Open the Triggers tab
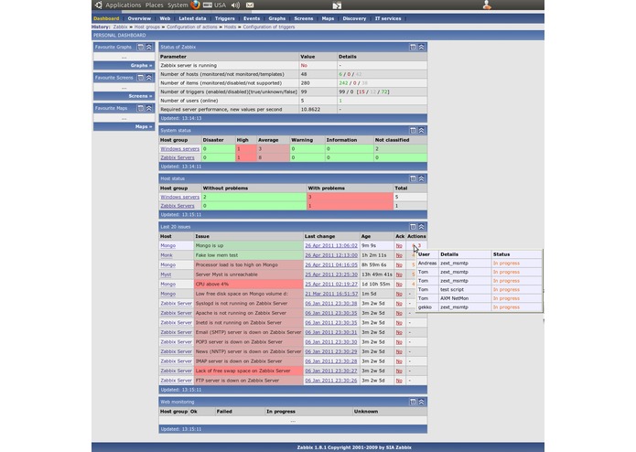This screenshot has height=452, width=636. click(225, 18)
